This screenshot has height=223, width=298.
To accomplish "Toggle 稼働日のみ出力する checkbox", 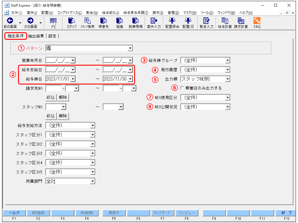I will pyautogui.click(x=182, y=88).
